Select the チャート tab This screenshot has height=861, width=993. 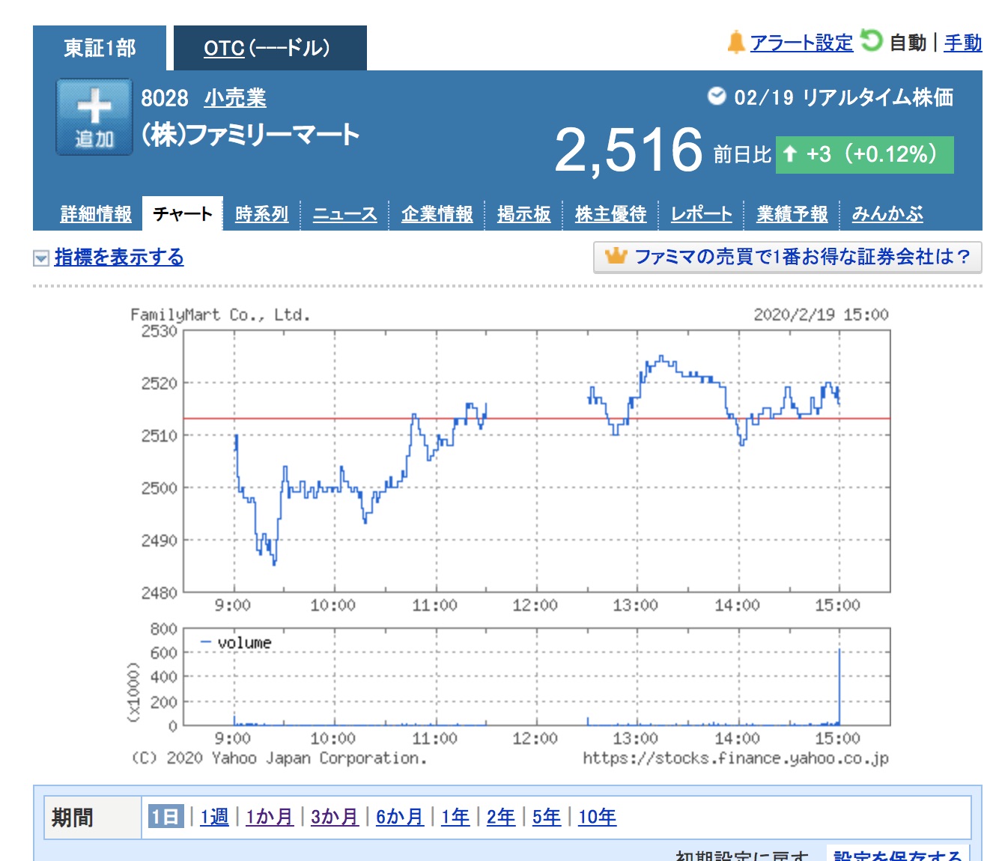(183, 214)
